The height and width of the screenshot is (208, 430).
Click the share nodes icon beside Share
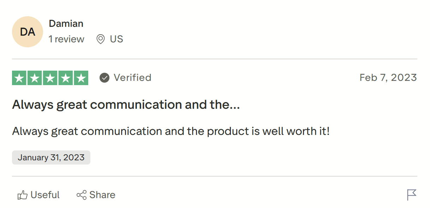81,195
